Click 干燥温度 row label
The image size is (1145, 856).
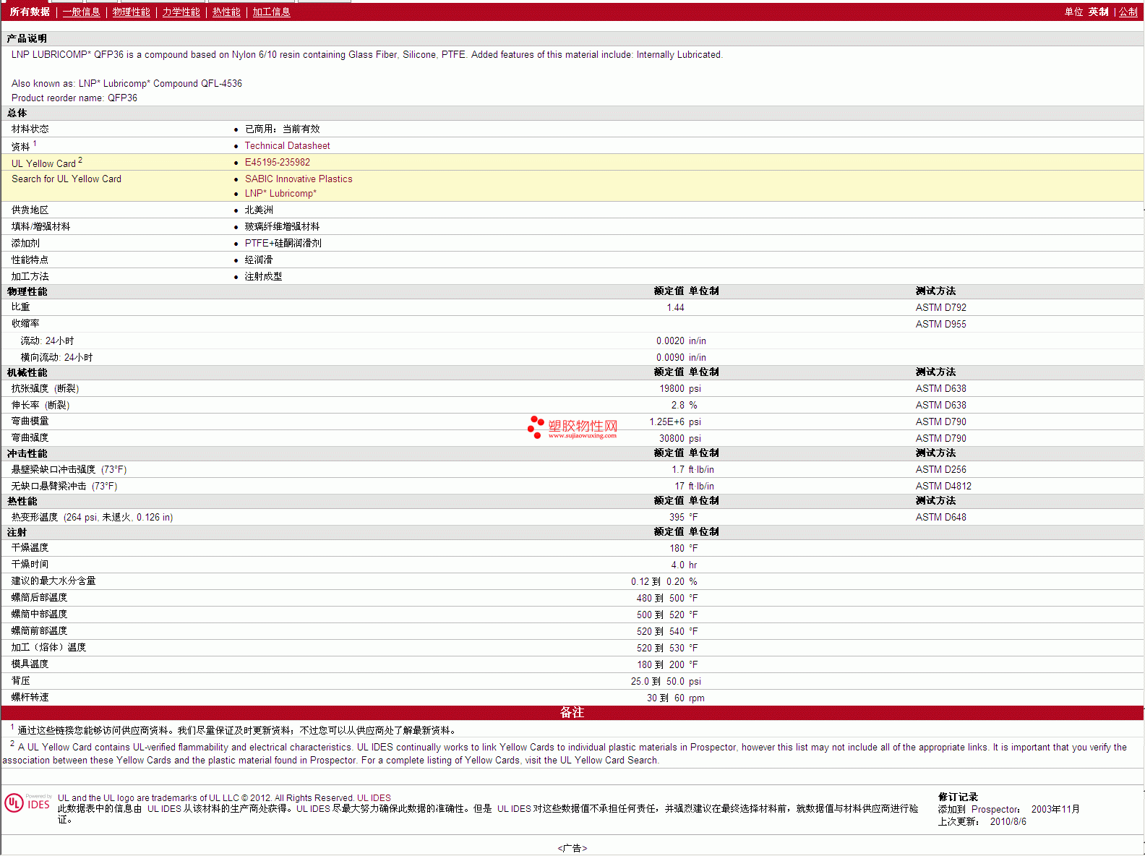pos(30,548)
